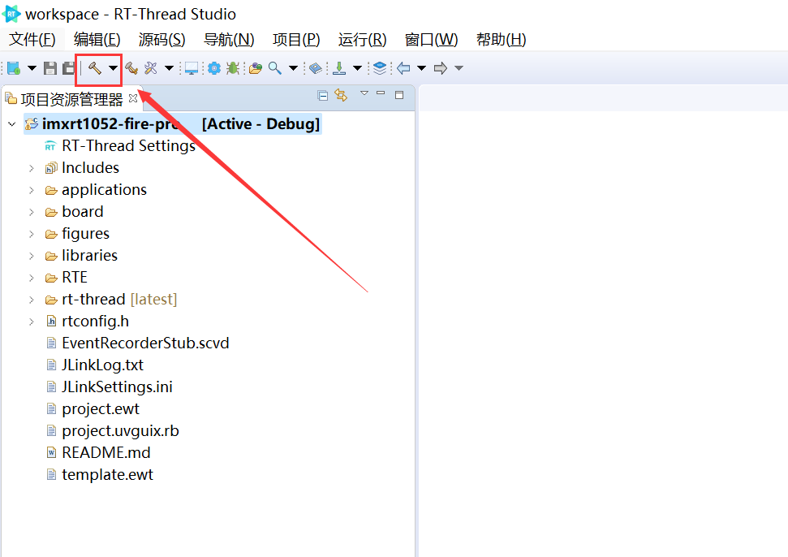Select README.md file

[105, 453]
